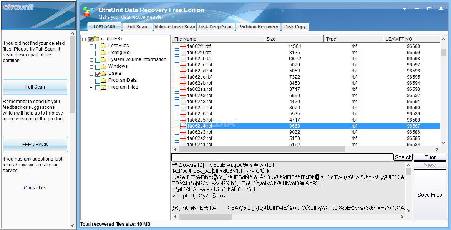Viewport: 451px width, 230px height.
Task: Click the Save Files button
Action: 430,195
